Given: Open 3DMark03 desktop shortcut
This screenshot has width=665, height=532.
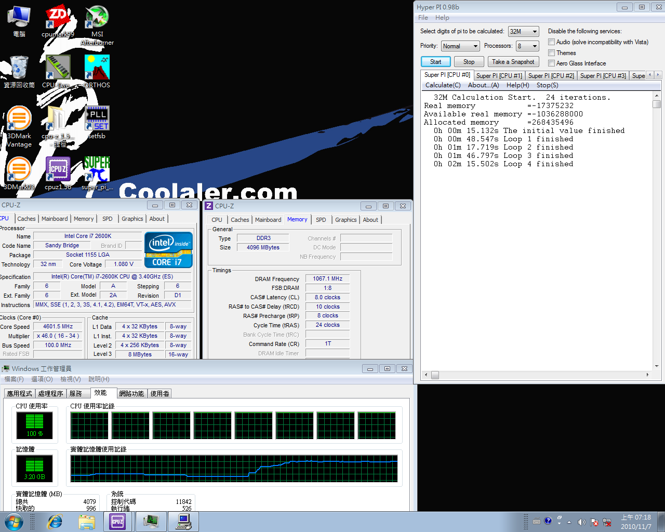Looking at the screenshot, I should [19, 174].
